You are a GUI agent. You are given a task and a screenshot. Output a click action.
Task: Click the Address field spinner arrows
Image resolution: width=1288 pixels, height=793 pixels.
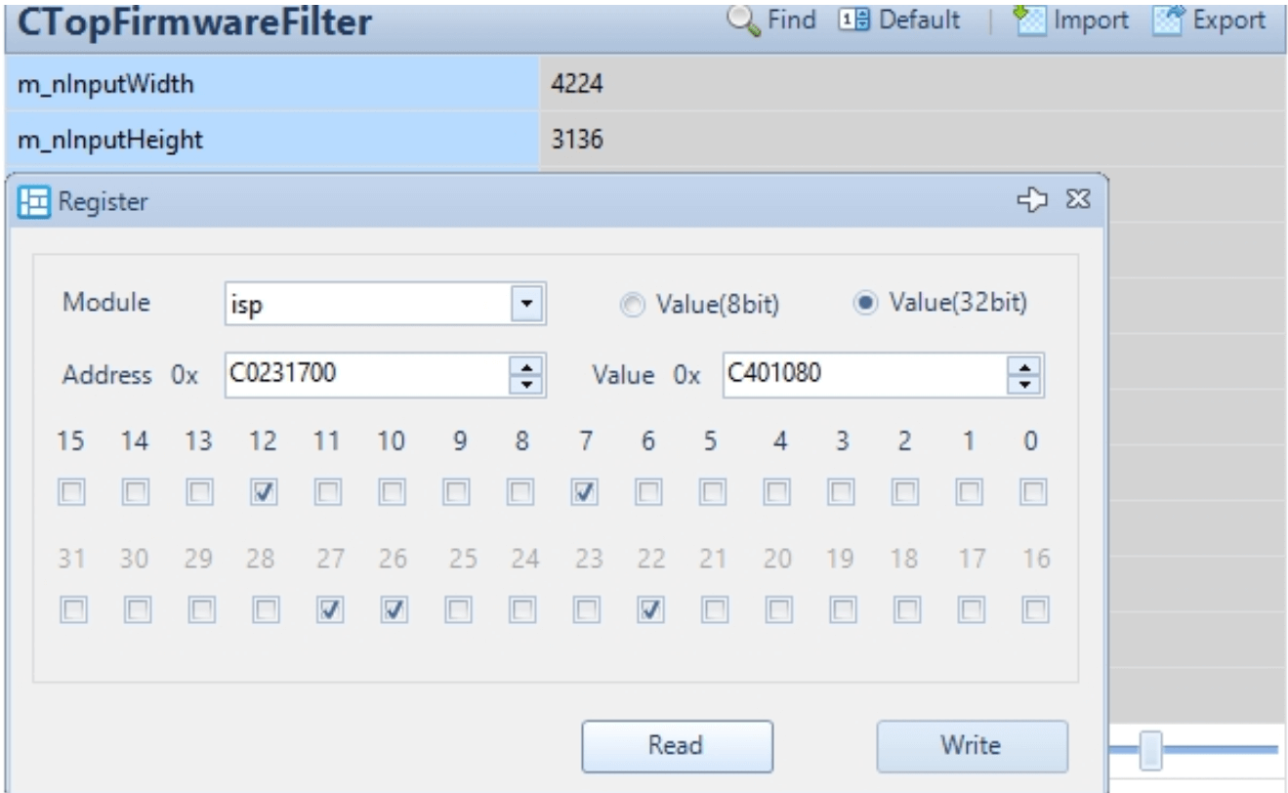point(527,375)
